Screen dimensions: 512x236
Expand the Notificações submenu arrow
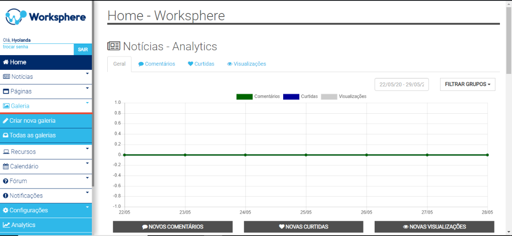87,192
